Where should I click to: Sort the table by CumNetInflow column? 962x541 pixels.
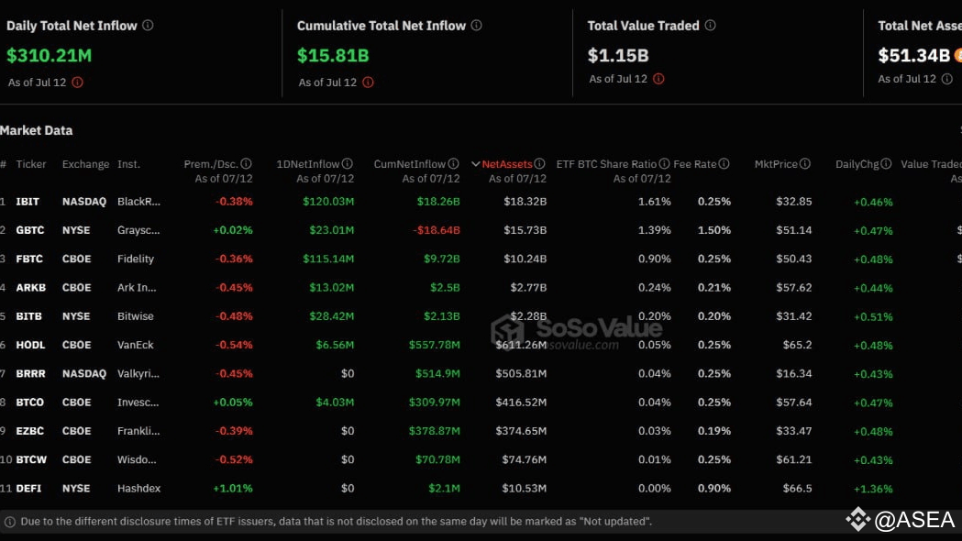tap(413, 163)
